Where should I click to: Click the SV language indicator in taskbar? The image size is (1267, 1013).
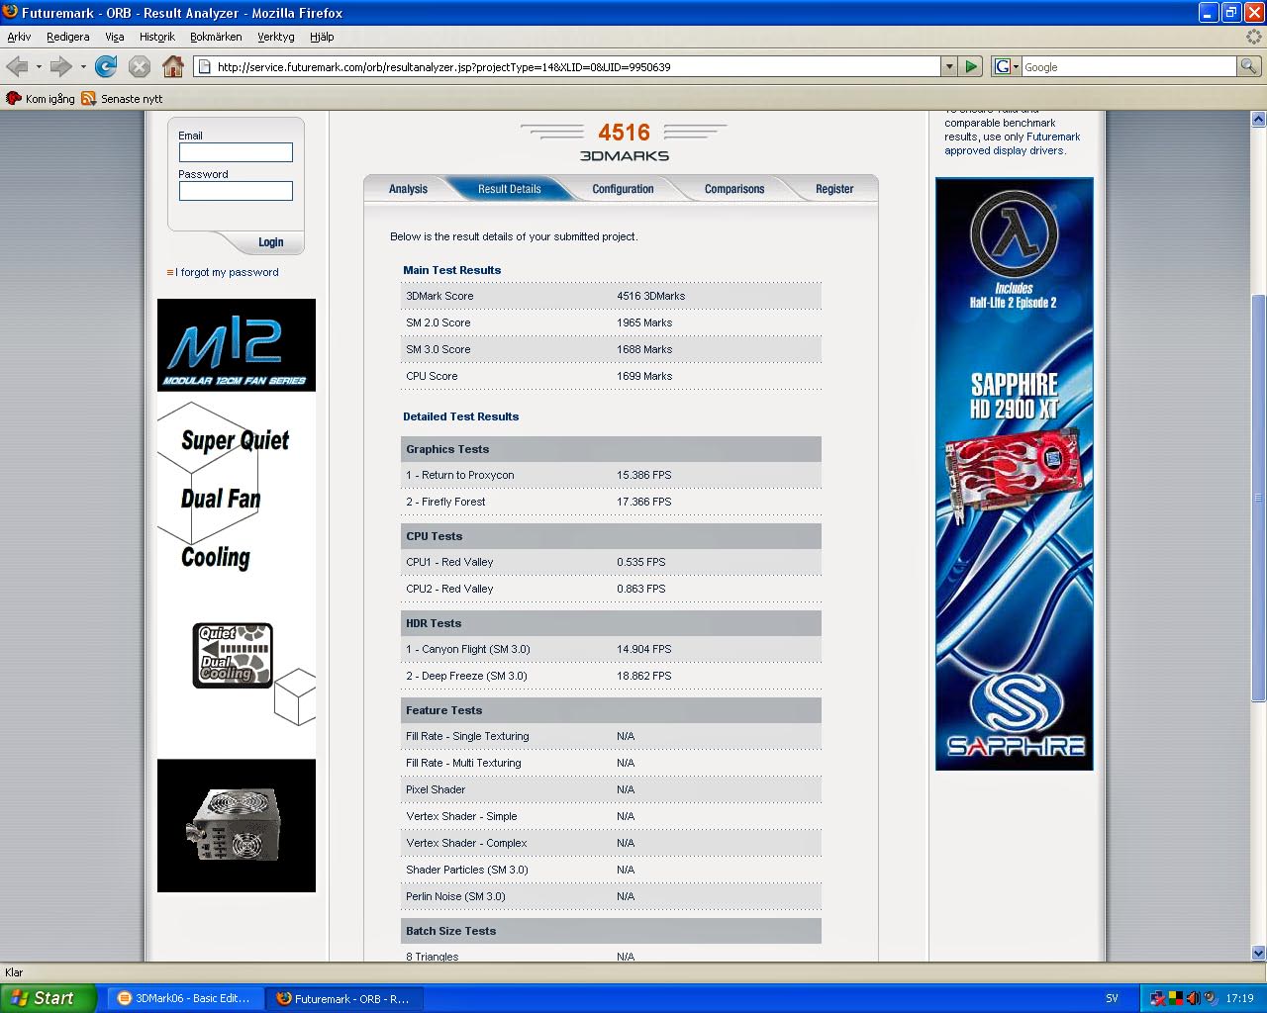click(1112, 998)
